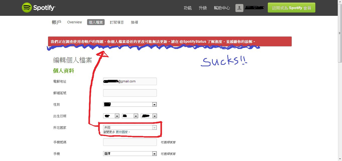Screen dimensions: 342x161
Task: Open the 手機 選擇 dropdown
Action: click(x=130, y=154)
